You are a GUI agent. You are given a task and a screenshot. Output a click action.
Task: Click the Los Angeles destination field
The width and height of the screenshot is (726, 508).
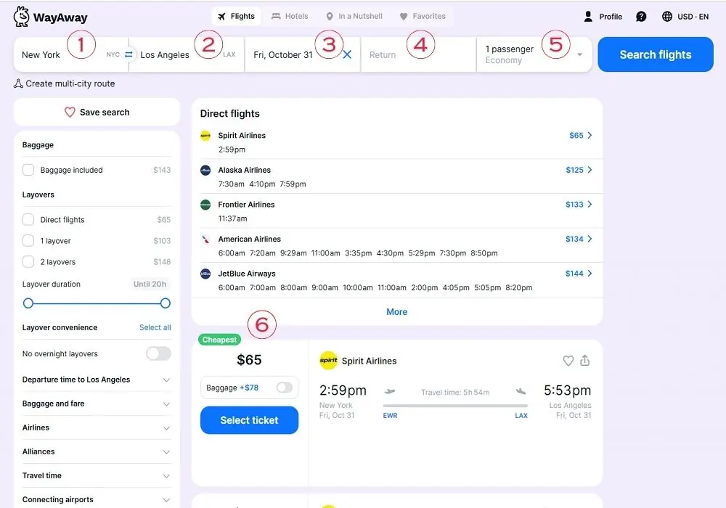186,54
